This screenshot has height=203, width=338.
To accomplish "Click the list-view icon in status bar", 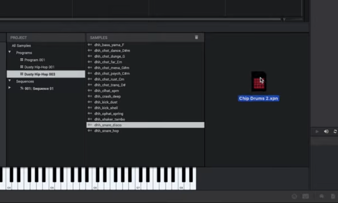I will pyautogui.click(x=305, y=196).
